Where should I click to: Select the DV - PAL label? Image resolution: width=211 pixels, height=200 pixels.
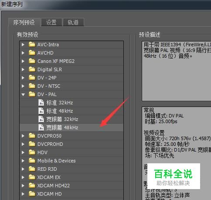(x=47, y=94)
